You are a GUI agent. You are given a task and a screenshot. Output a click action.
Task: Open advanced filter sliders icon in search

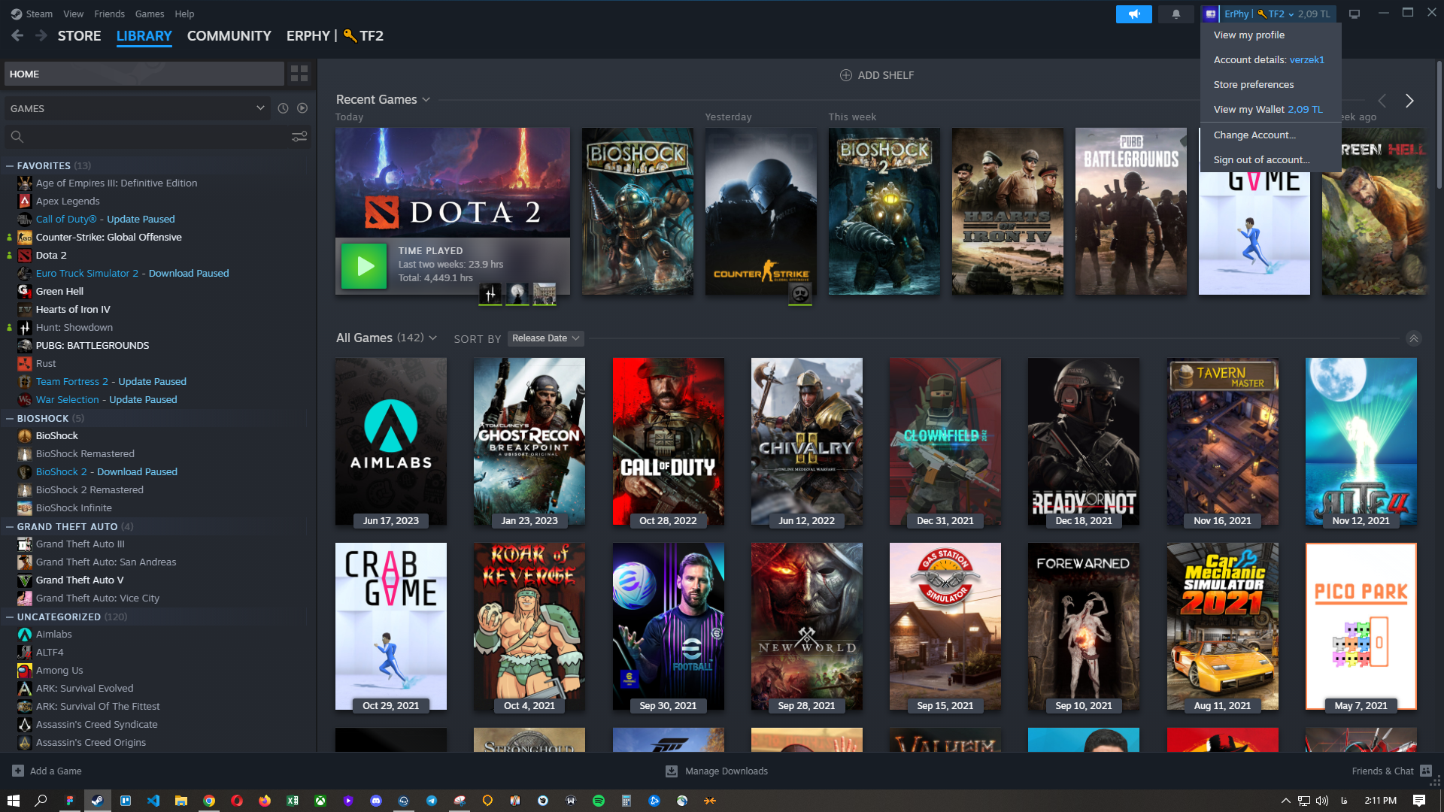tap(299, 137)
